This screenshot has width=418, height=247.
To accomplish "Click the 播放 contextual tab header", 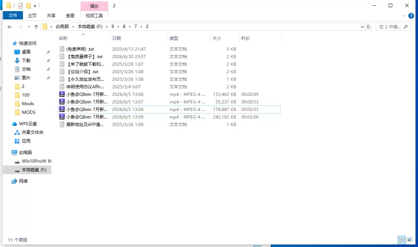I will coord(94,6).
